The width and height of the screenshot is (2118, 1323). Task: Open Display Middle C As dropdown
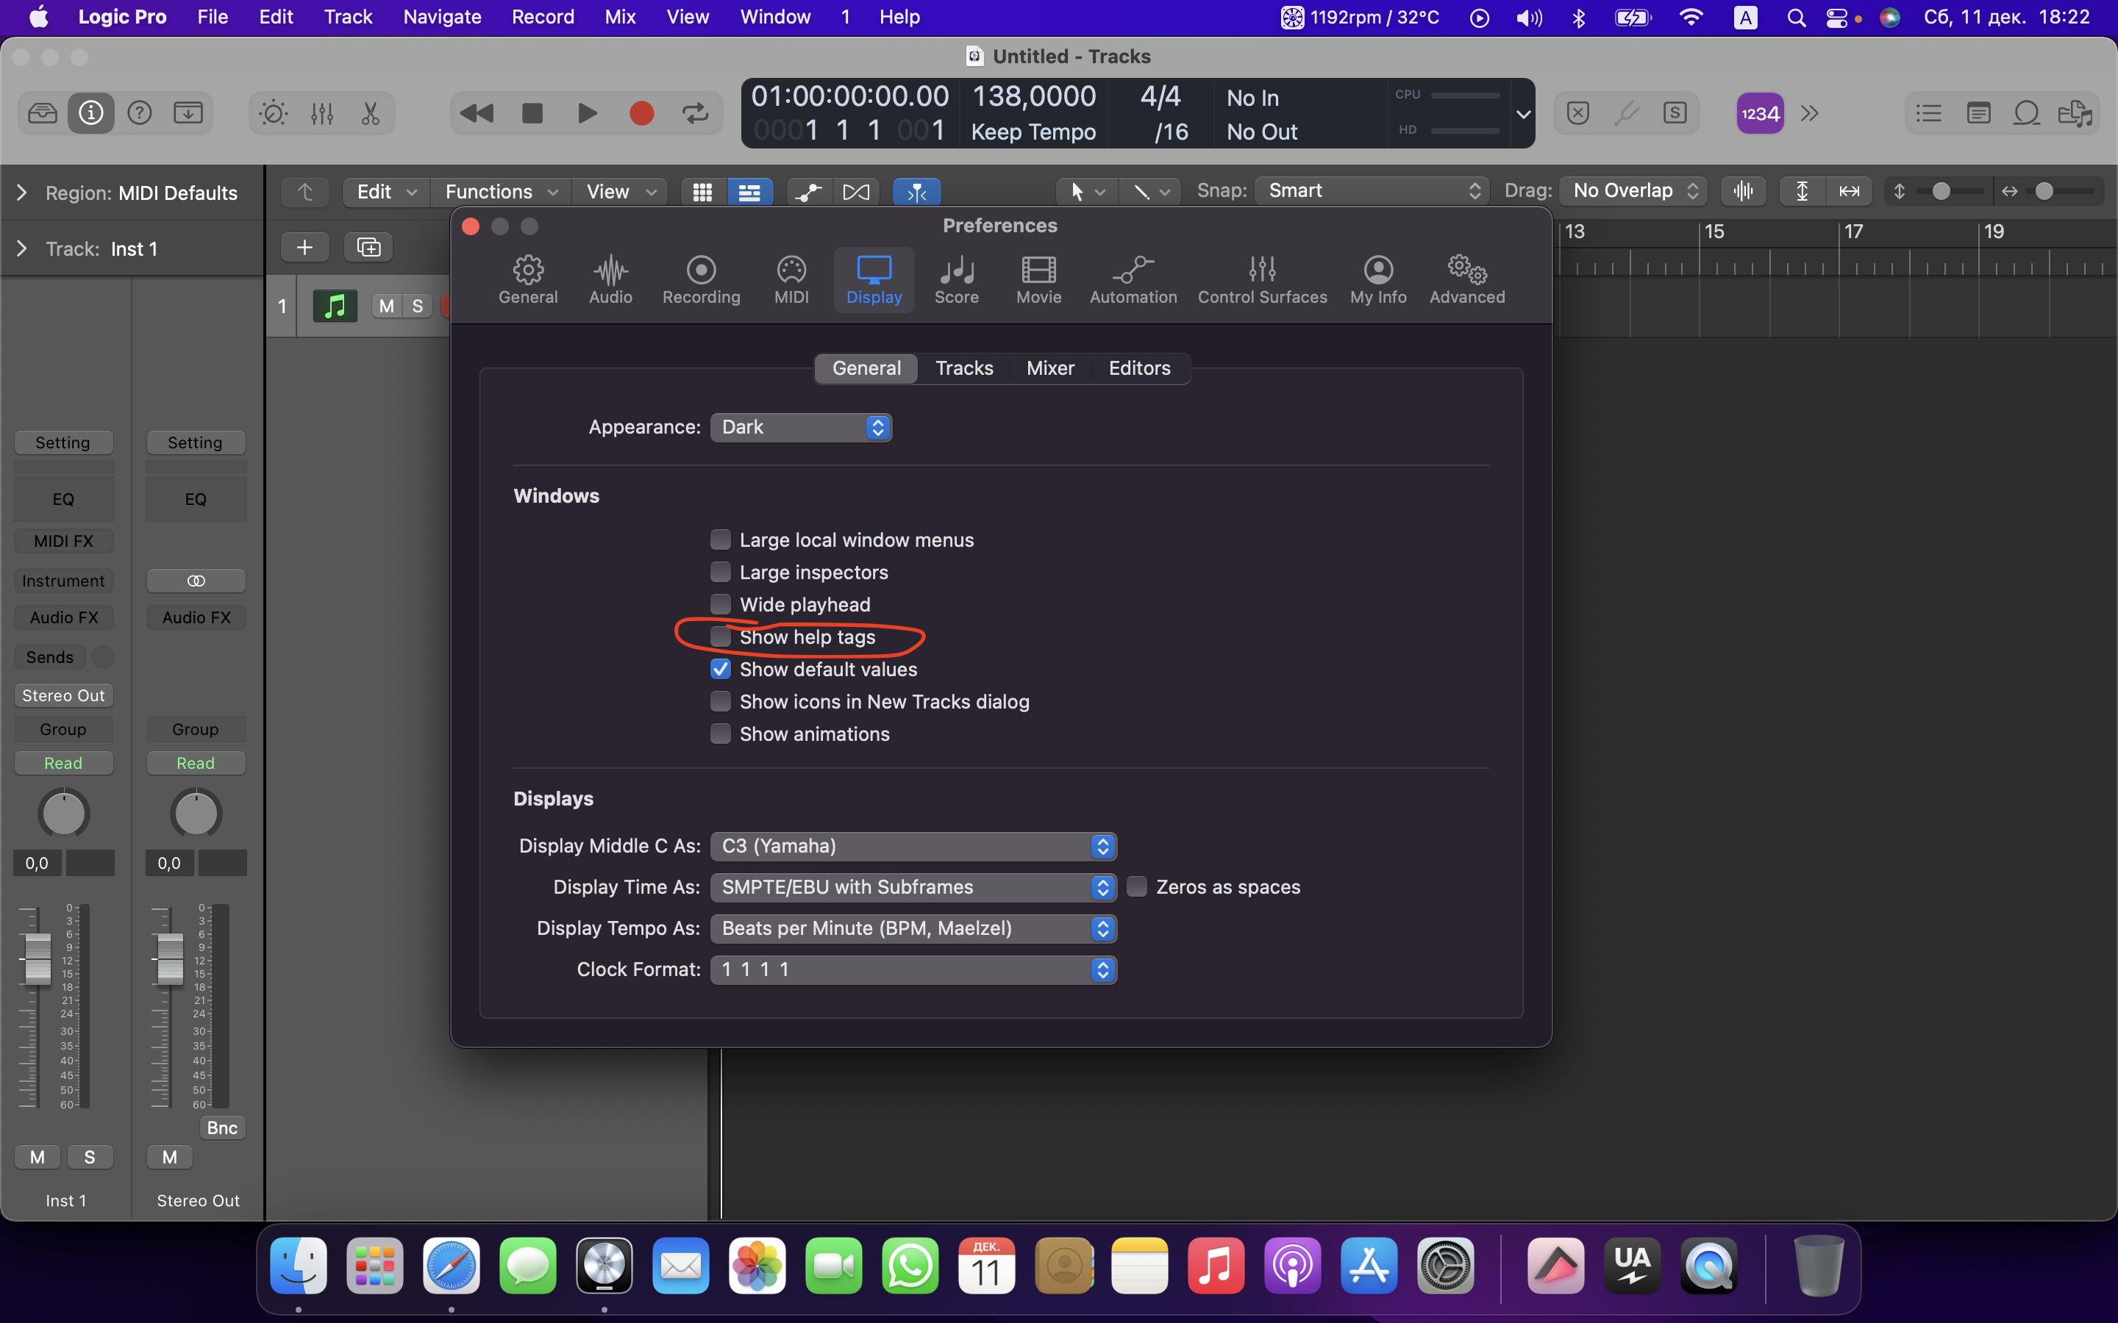pos(913,846)
